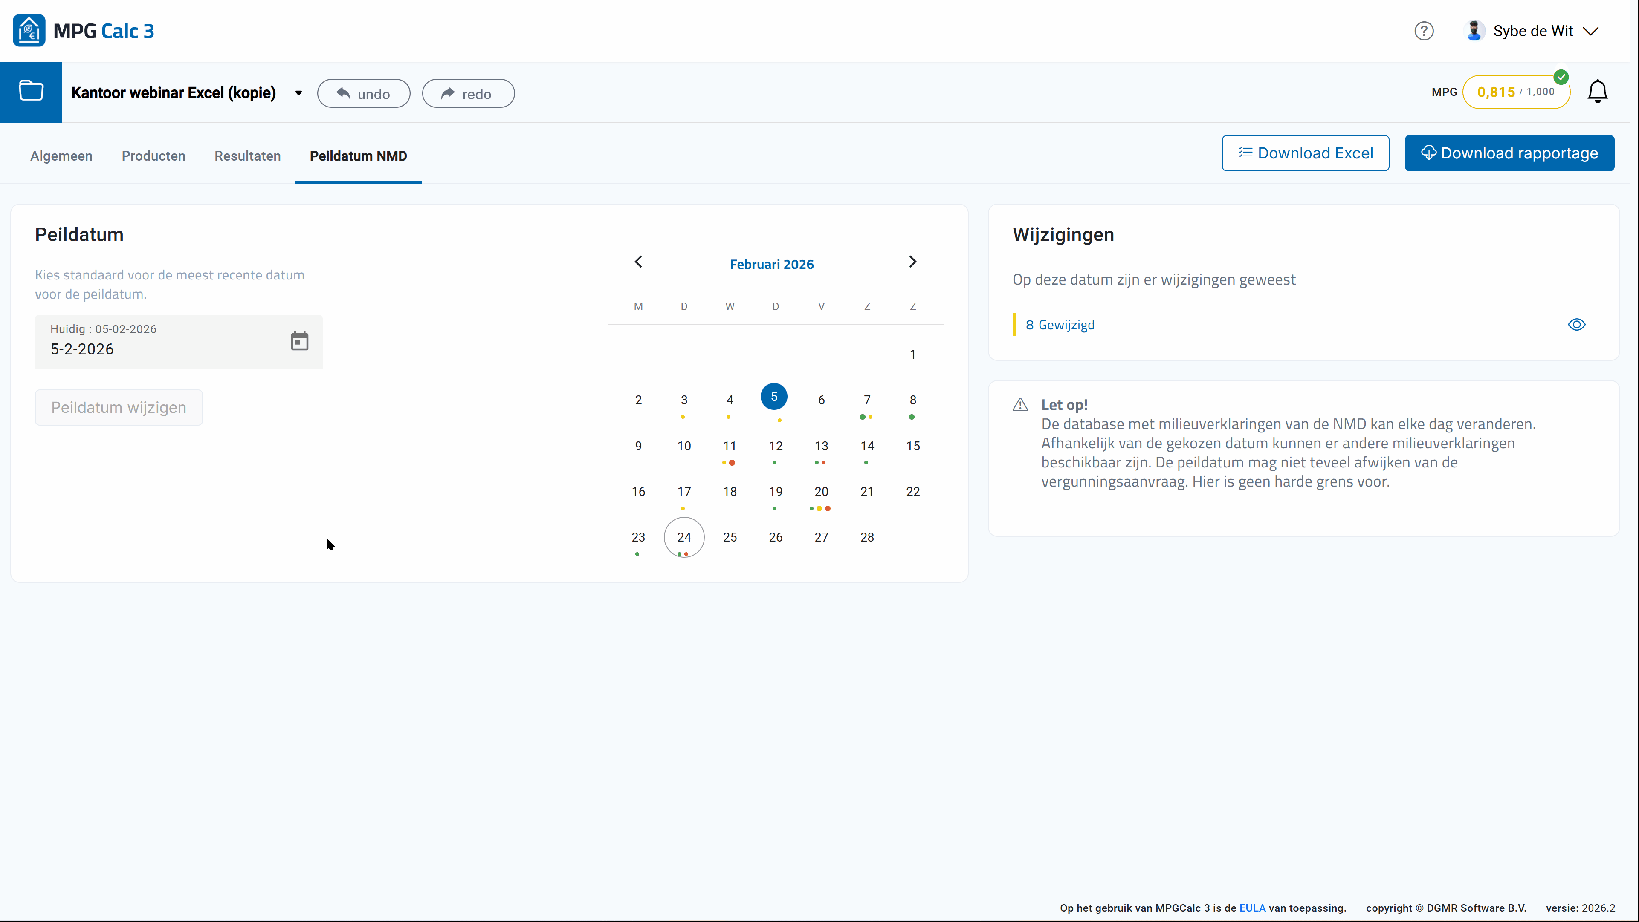
Task: Click the notifications bell icon
Action: (1597, 92)
